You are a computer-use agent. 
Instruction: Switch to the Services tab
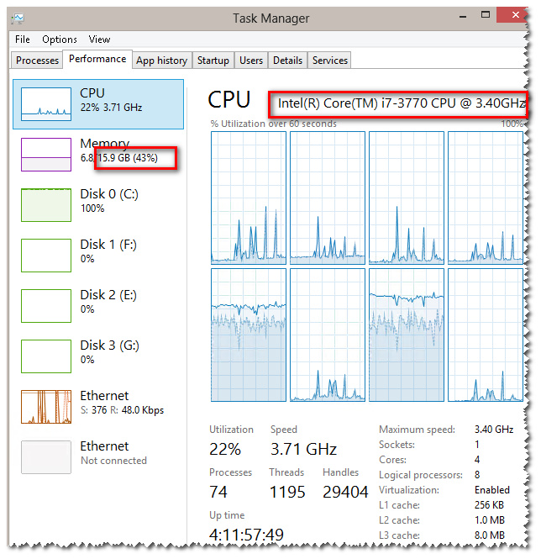(x=329, y=61)
